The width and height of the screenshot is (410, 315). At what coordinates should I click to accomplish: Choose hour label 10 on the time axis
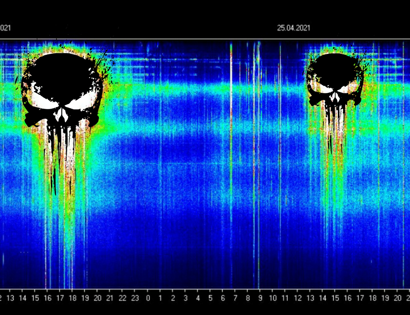click(273, 298)
